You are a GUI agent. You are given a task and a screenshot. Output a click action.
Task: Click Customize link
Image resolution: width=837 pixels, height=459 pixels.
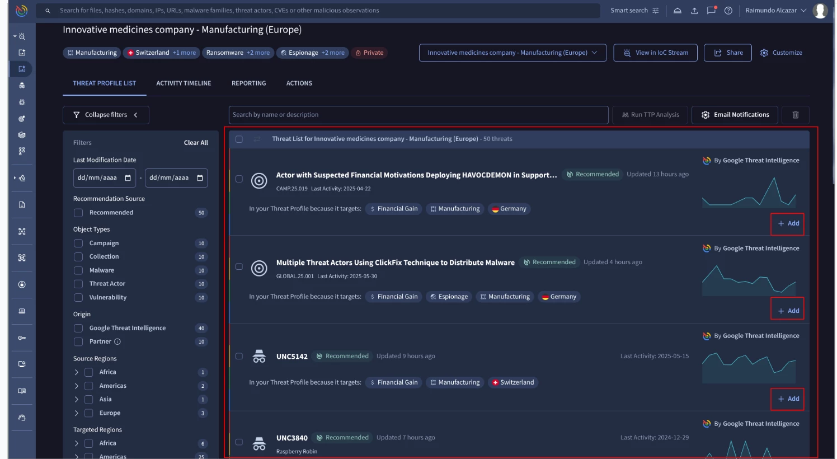tap(781, 53)
